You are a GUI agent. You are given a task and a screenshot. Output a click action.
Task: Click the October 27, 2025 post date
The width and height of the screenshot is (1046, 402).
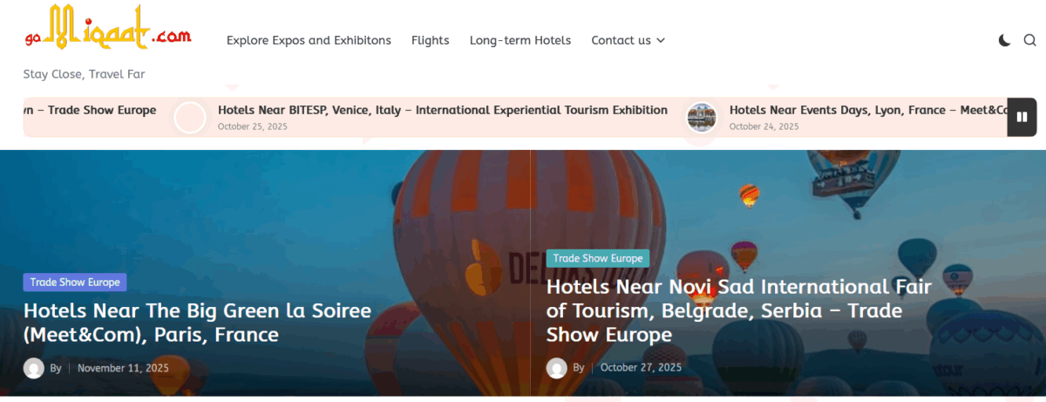[641, 367]
